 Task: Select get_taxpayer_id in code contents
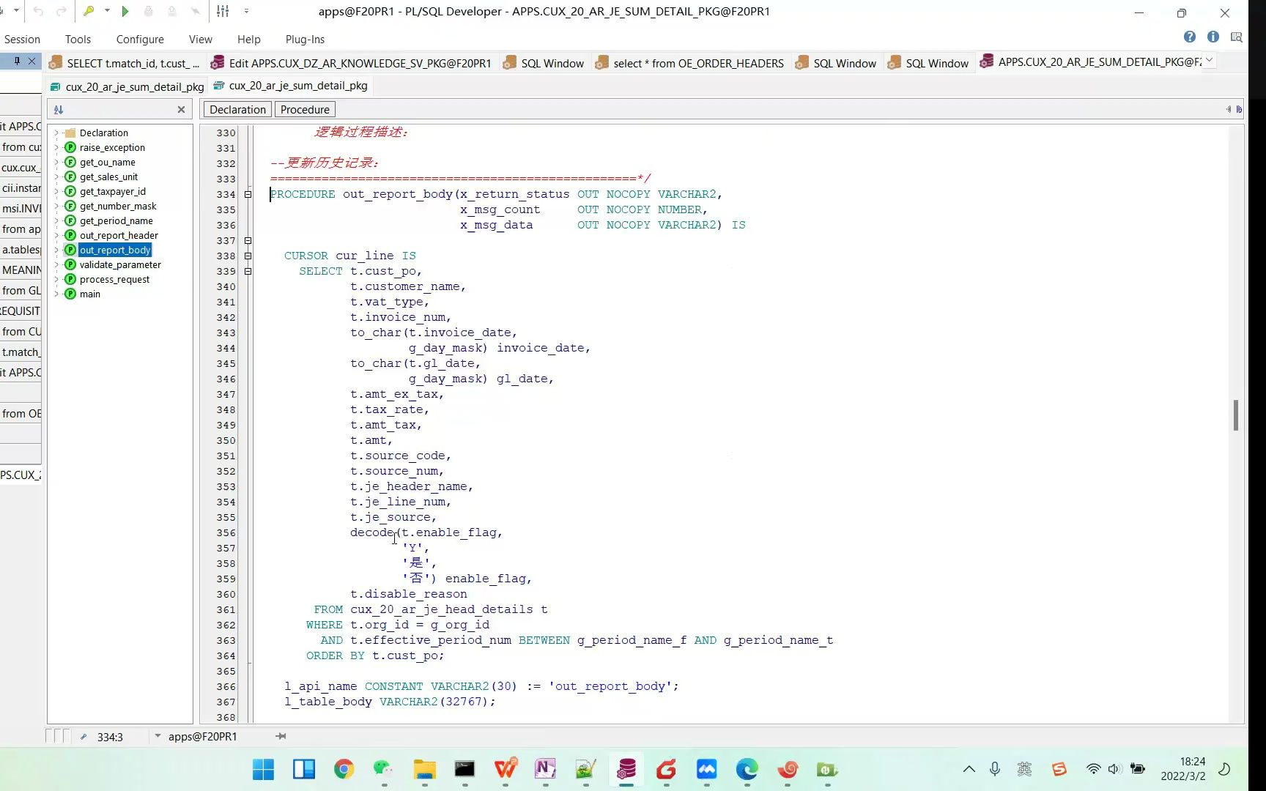pyautogui.click(x=112, y=191)
